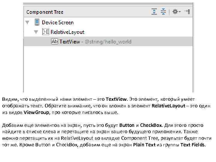
Task: Click the @string/hello_world value text
Action: pyautogui.click(x=108, y=42)
